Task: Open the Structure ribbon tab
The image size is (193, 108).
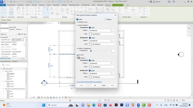Action: [x=21, y=5]
